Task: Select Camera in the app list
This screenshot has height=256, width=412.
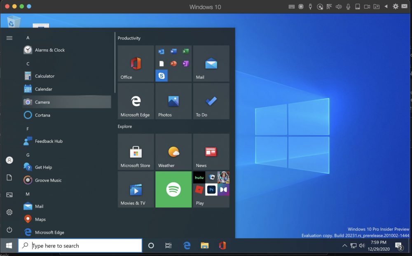Action: click(67, 102)
